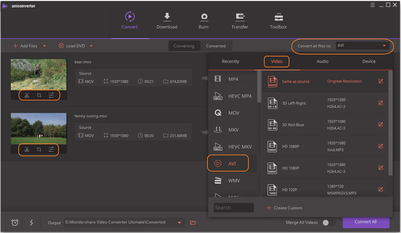
Task: Choose 3D Red-Blue preset
Action: tap(325, 125)
